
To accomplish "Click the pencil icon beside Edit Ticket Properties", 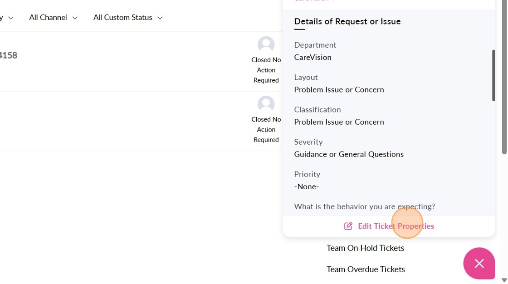I will point(348,226).
